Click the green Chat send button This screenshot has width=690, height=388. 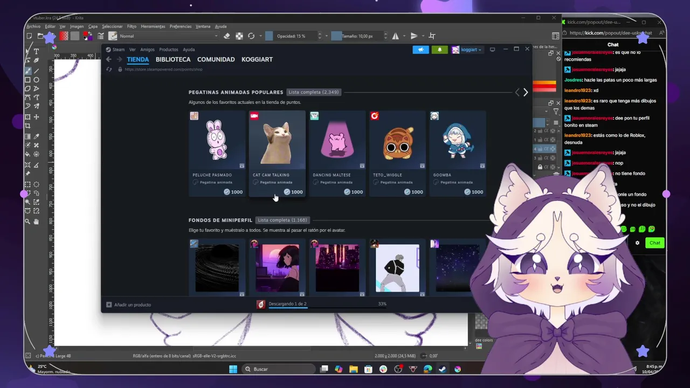(x=654, y=243)
